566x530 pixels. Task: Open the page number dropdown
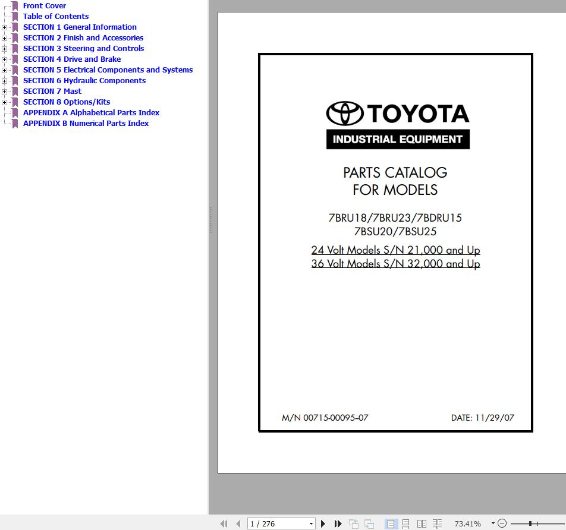pyautogui.click(x=311, y=523)
